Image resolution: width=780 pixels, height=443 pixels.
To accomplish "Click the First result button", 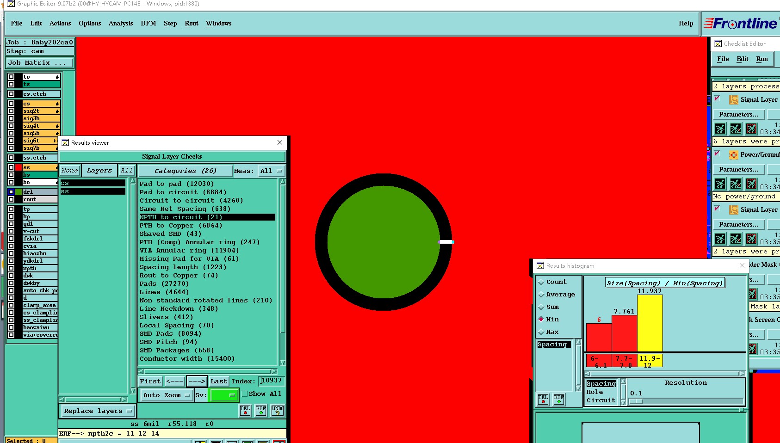I will tap(150, 381).
